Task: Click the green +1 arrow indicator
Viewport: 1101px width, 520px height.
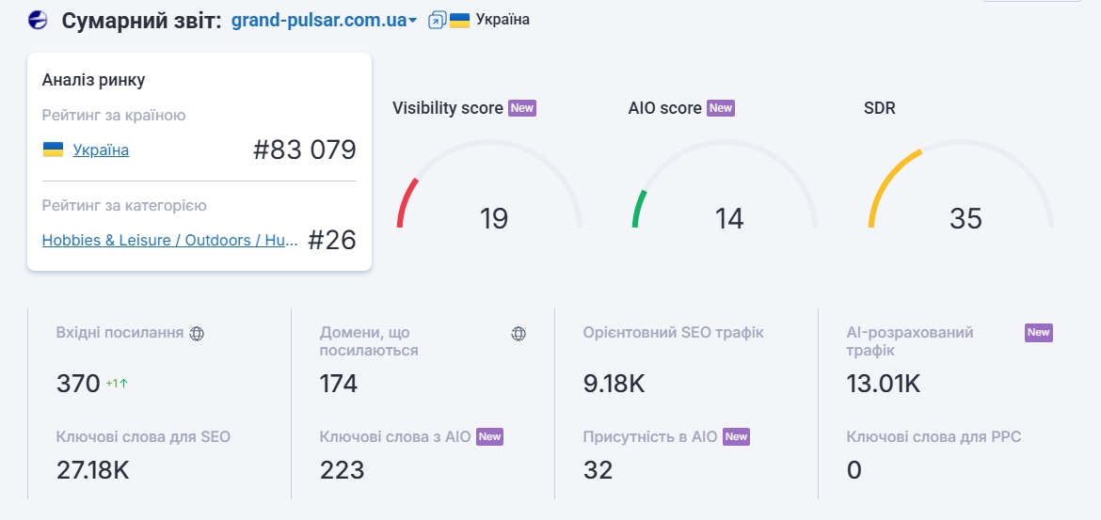Action: (x=117, y=384)
